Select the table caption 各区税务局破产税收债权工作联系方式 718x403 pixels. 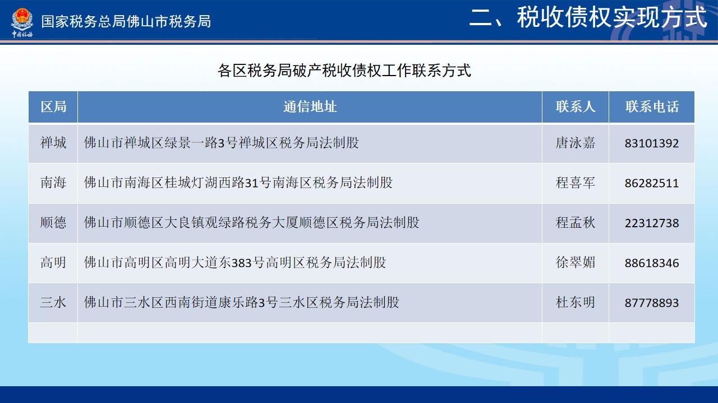coord(344,71)
